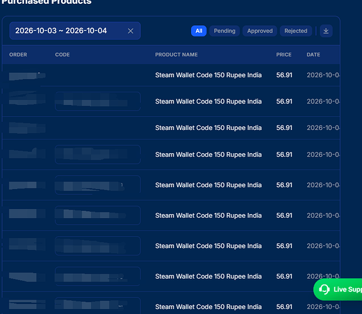Click the CODE column header
Image resolution: width=362 pixels, height=314 pixels.
pos(62,55)
